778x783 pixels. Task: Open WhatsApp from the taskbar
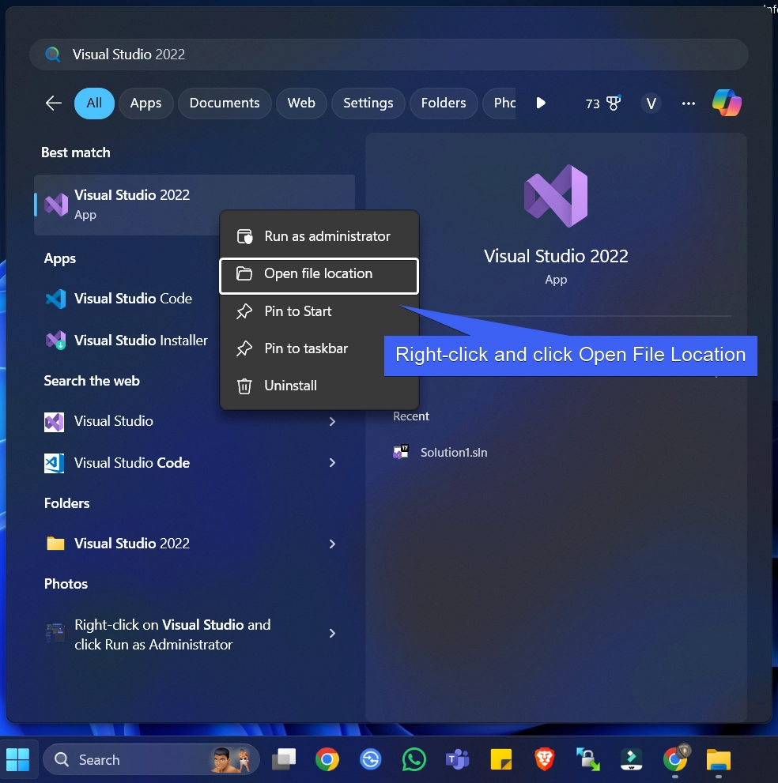pos(414,759)
